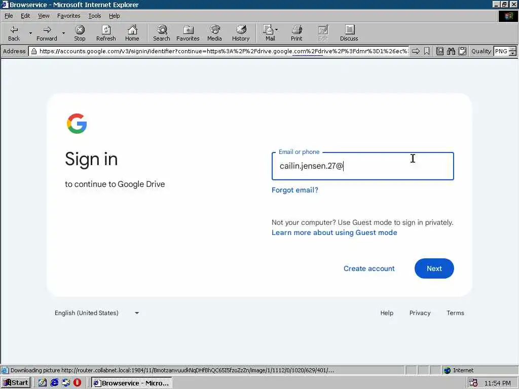This screenshot has width=519, height=389.
Task: Open the Mail toolbar button
Action: point(269,33)
